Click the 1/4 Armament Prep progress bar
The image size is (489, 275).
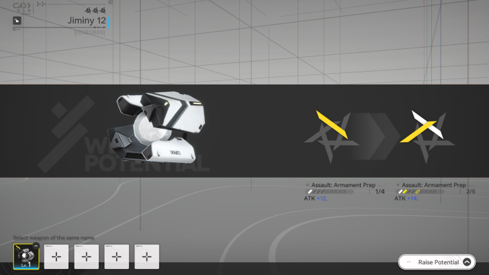pos(336,192)
